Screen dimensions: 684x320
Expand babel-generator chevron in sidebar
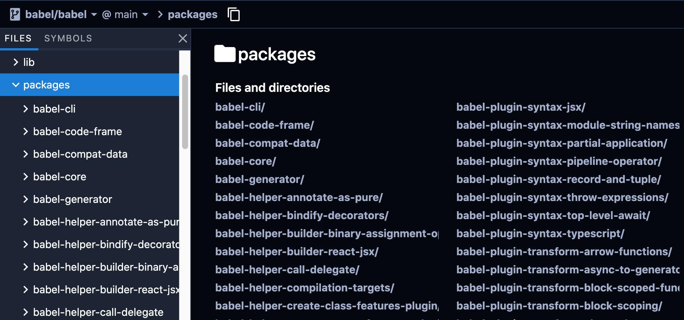click(x=26, y=200)
